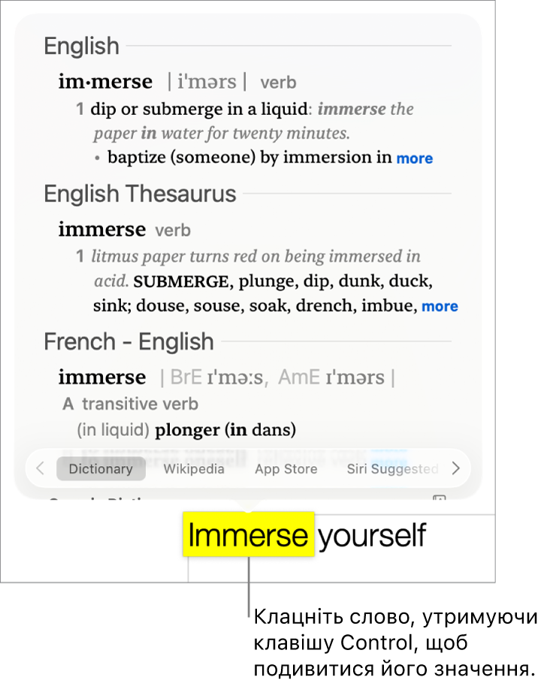This screenshot has height=689, width=550.
Task: Click the highlighted word 'Immerse'
Action: 248,535
